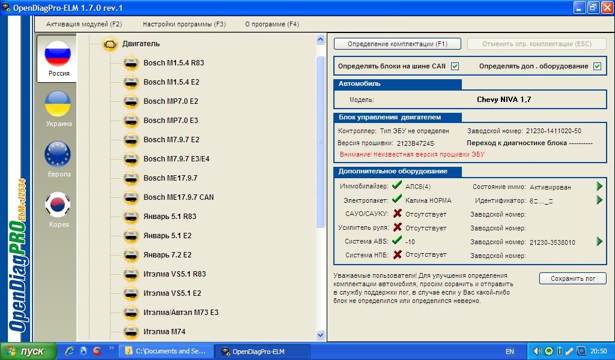Viewport: 615px width, 360px height.
Task: Click the Двигатель engine icon
Action: [110, 44]
